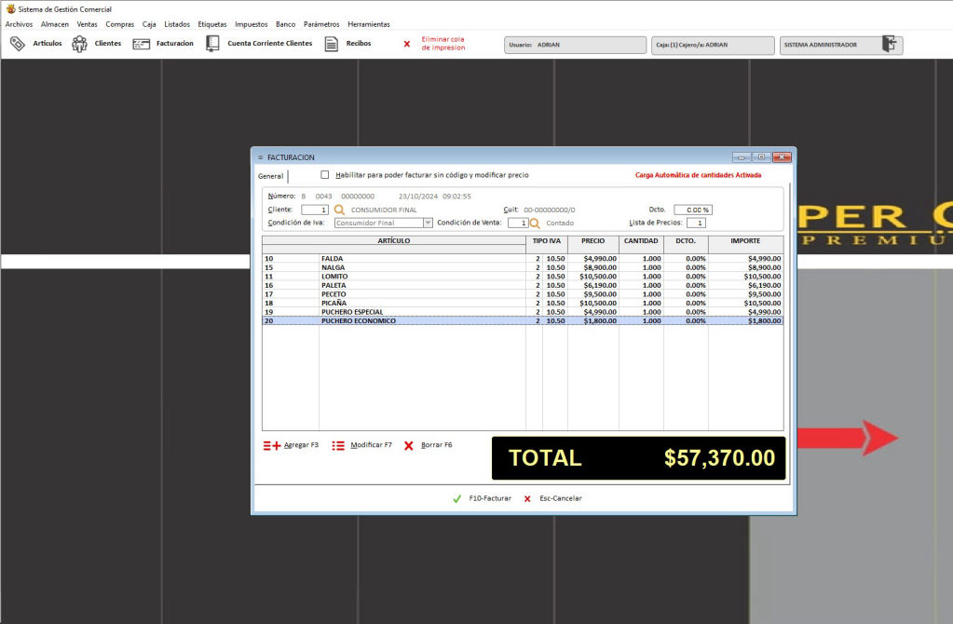This screenshot has width=953, height=624.
Task: Click the green check for F10-Facturar
Action: (x=457, y=499)
